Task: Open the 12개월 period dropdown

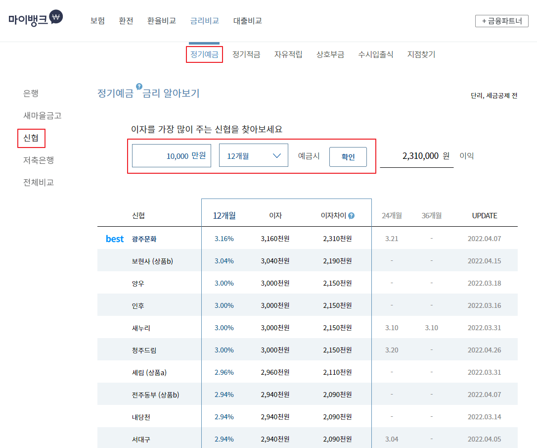Action: click(254, 155)
